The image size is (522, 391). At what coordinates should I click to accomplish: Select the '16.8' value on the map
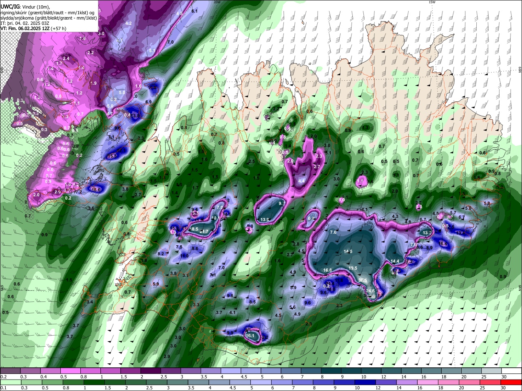click(327, 270)
